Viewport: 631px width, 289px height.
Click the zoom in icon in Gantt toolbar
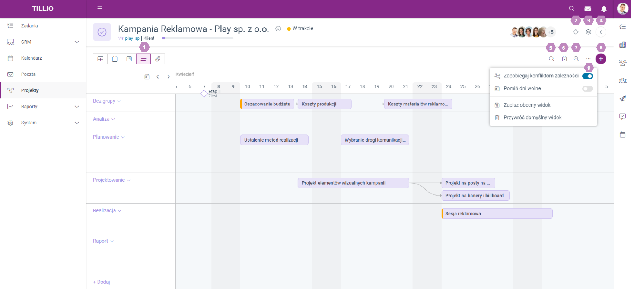click(x=576, y=59)
